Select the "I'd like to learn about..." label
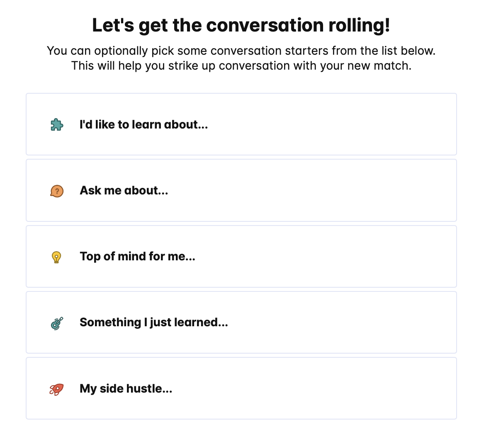This screenshot has height=427, width=496. tap(143, 125)
